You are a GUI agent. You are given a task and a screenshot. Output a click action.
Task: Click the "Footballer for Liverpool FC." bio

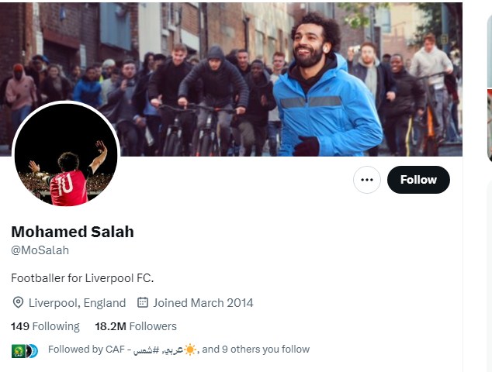(x=83, y=277)
